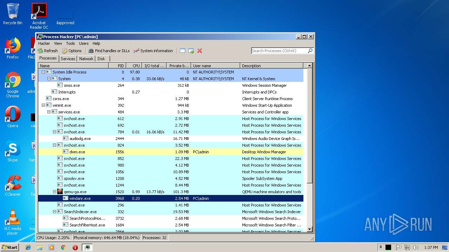Select the SearchProtocolHost process row
449x252 pixels.
click(x=170, y=218)
